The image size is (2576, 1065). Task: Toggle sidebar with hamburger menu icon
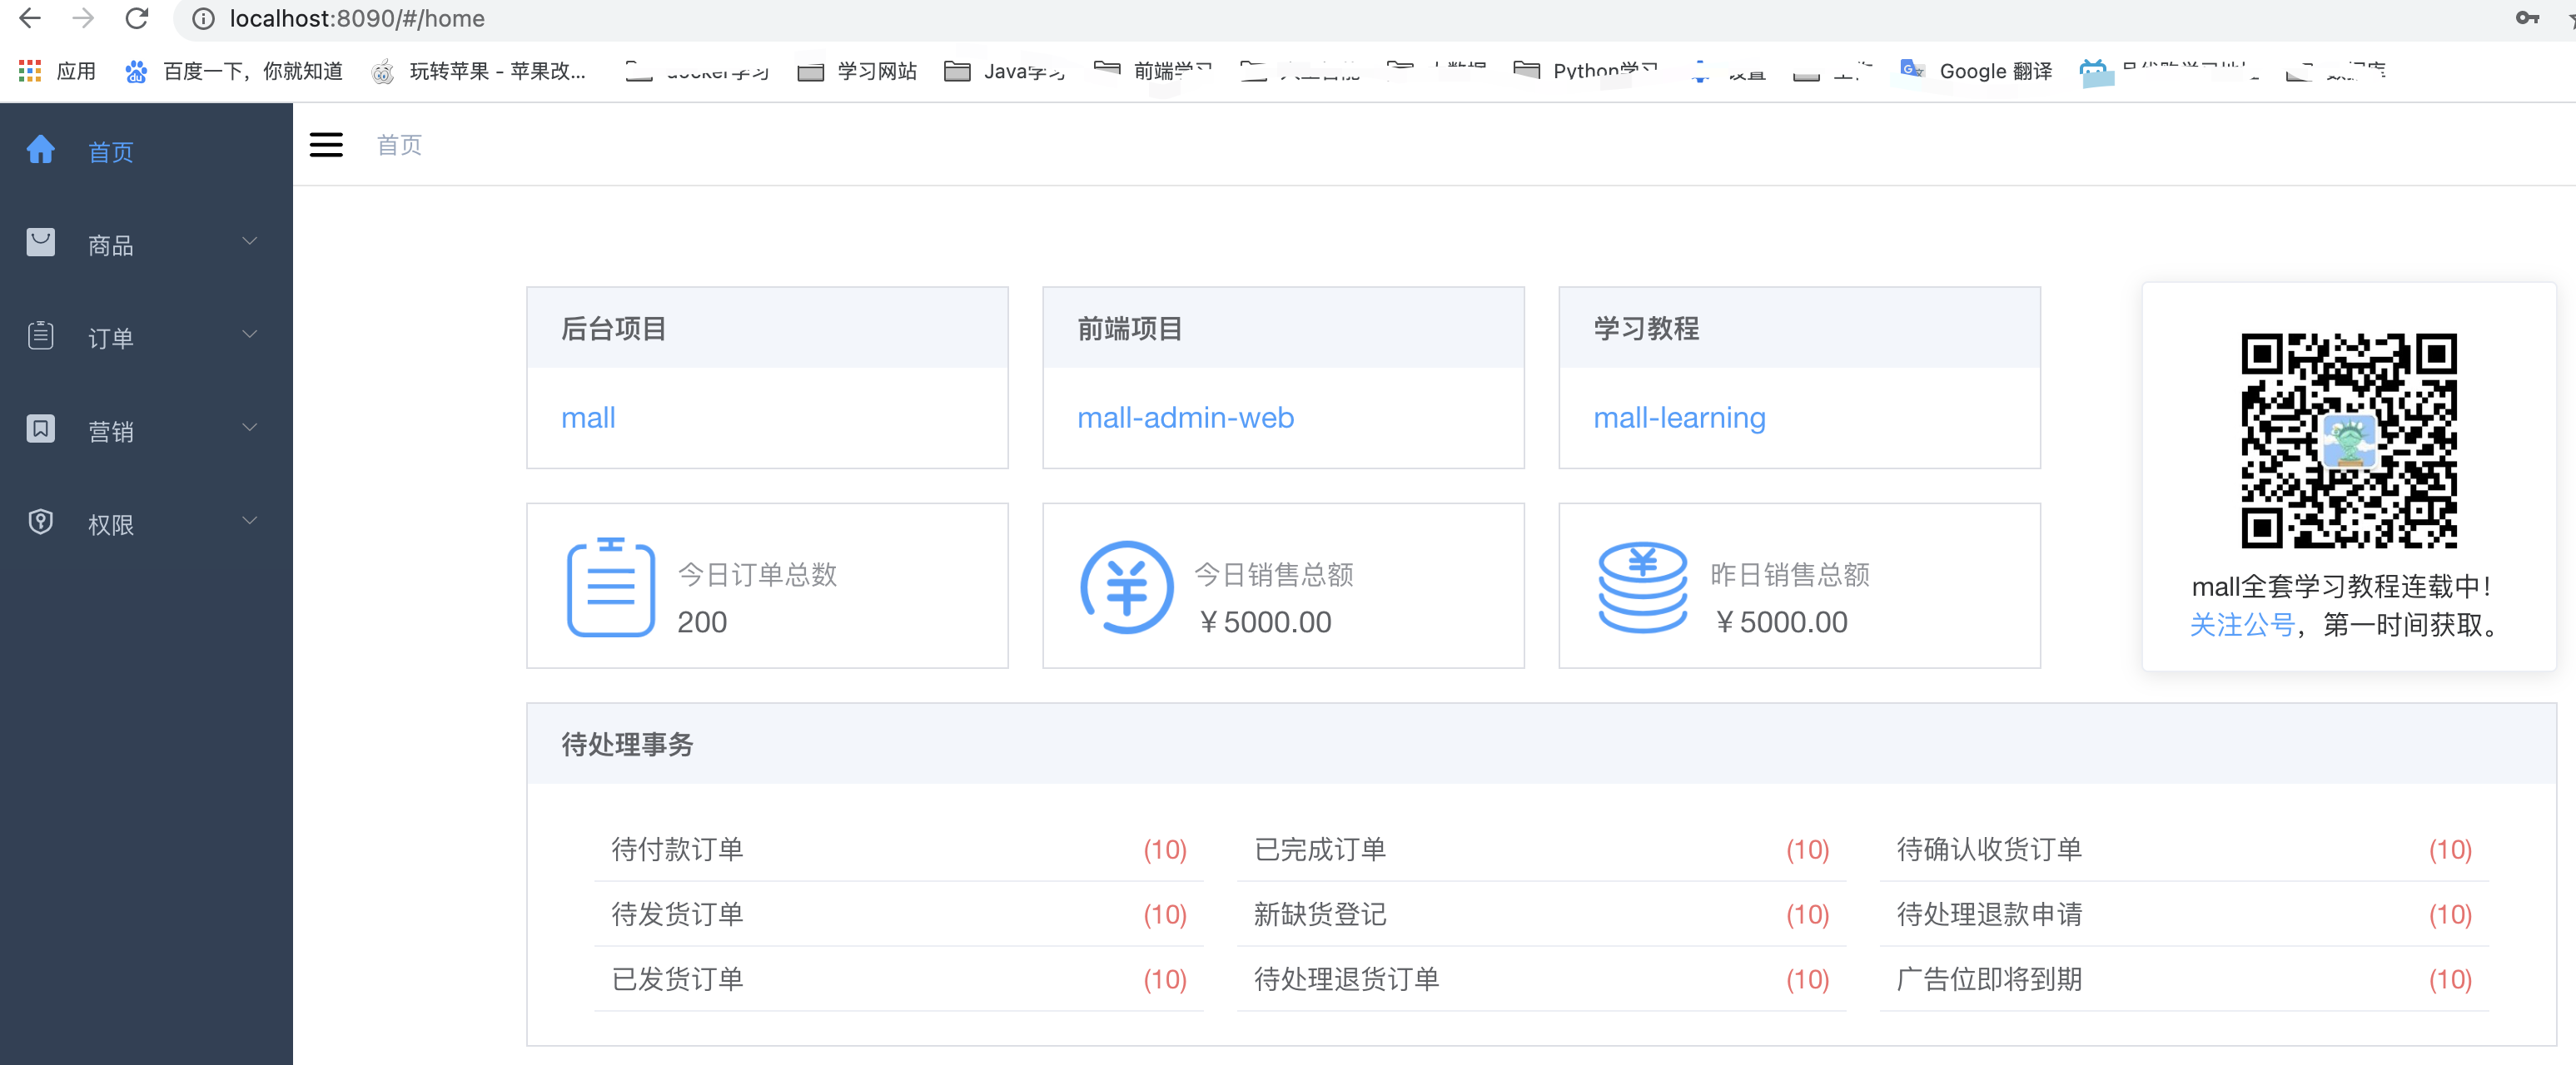(326, 145)
